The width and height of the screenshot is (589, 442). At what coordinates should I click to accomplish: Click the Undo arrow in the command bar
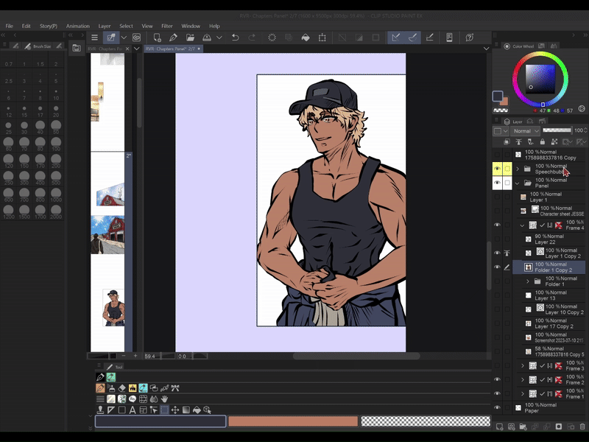click(x=235, y=37)
